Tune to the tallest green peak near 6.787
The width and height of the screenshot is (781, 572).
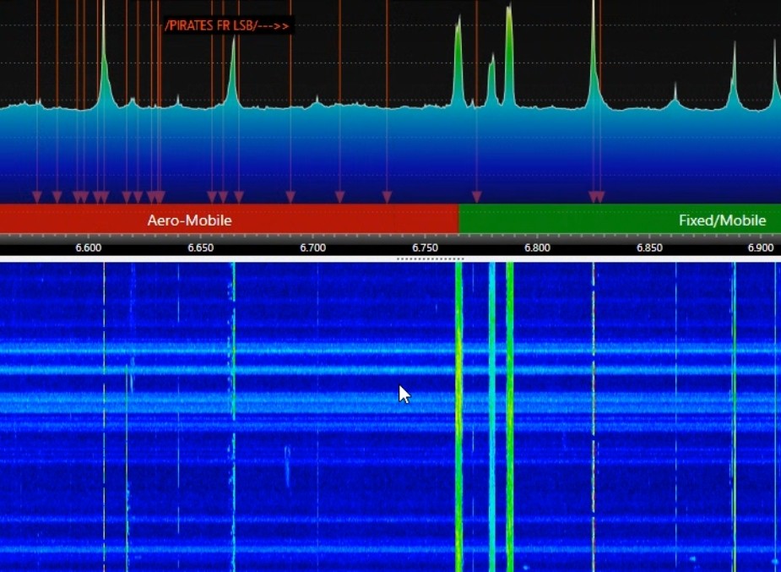509,55
